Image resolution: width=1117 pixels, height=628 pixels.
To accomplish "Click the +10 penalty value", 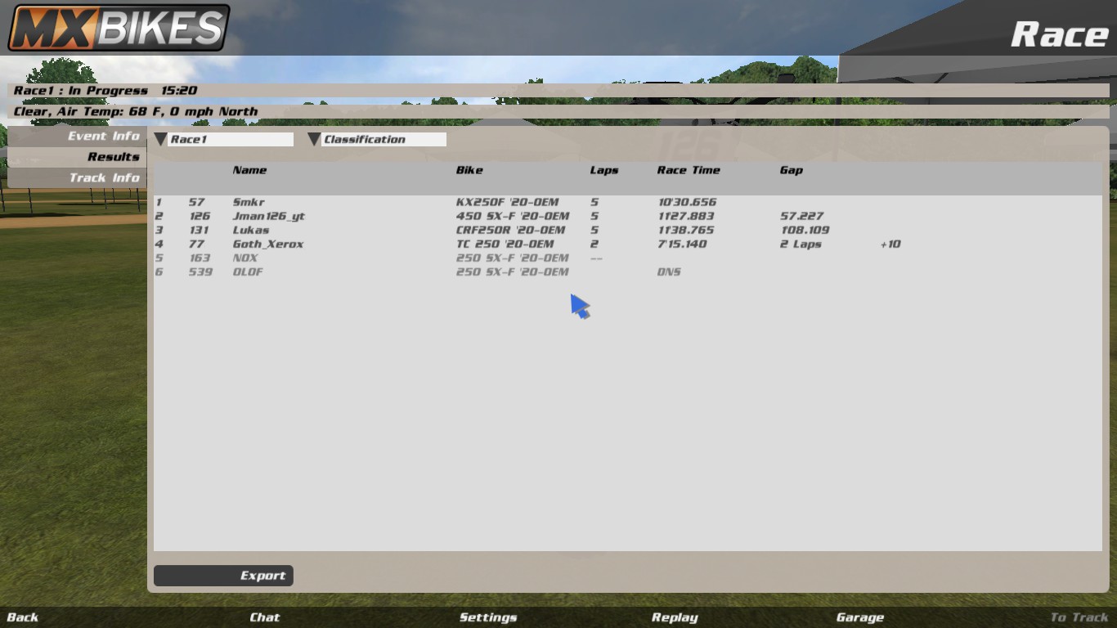I will [890, 244].
